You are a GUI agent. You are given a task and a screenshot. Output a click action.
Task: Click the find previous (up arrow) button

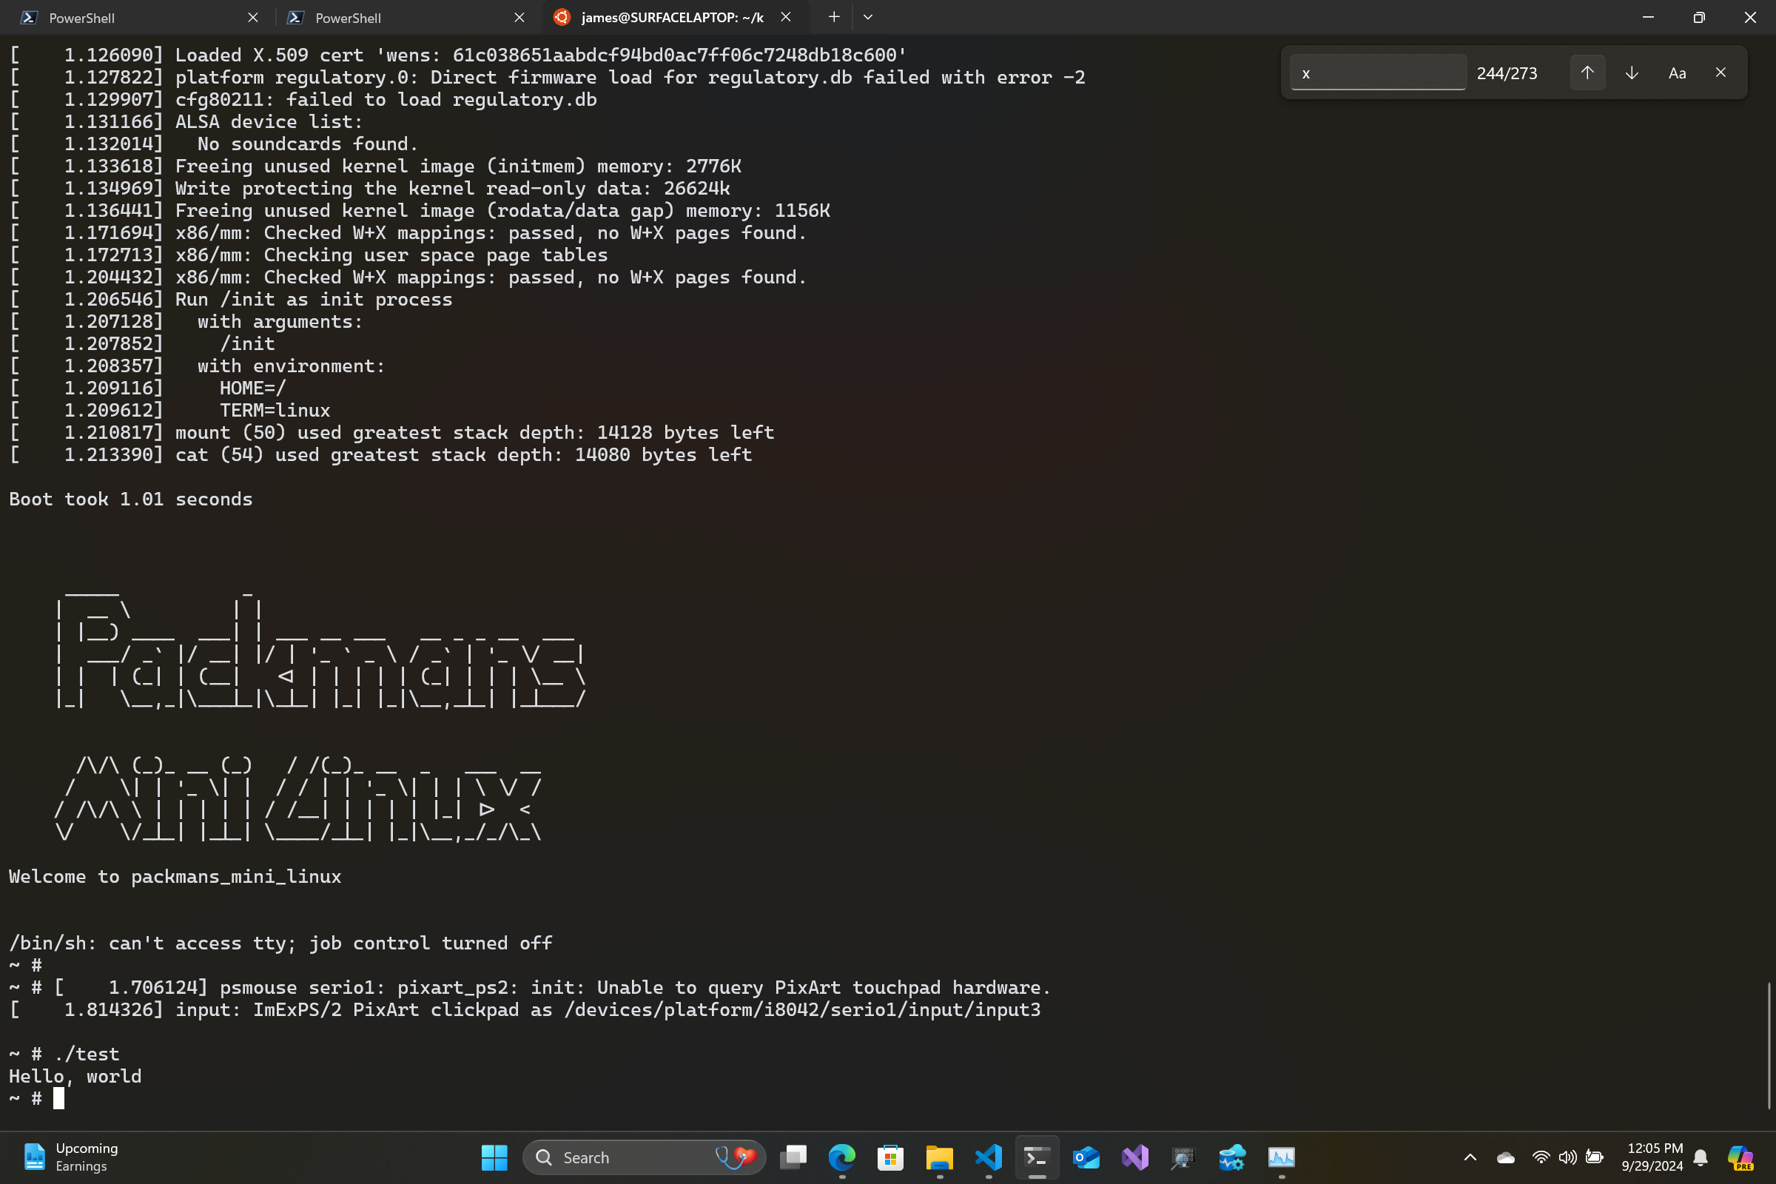tap(1587, 73)
